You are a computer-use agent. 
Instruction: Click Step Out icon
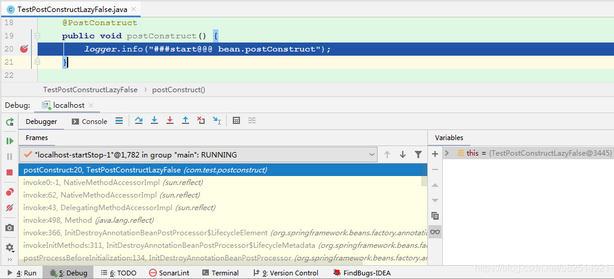coord(186,121)
